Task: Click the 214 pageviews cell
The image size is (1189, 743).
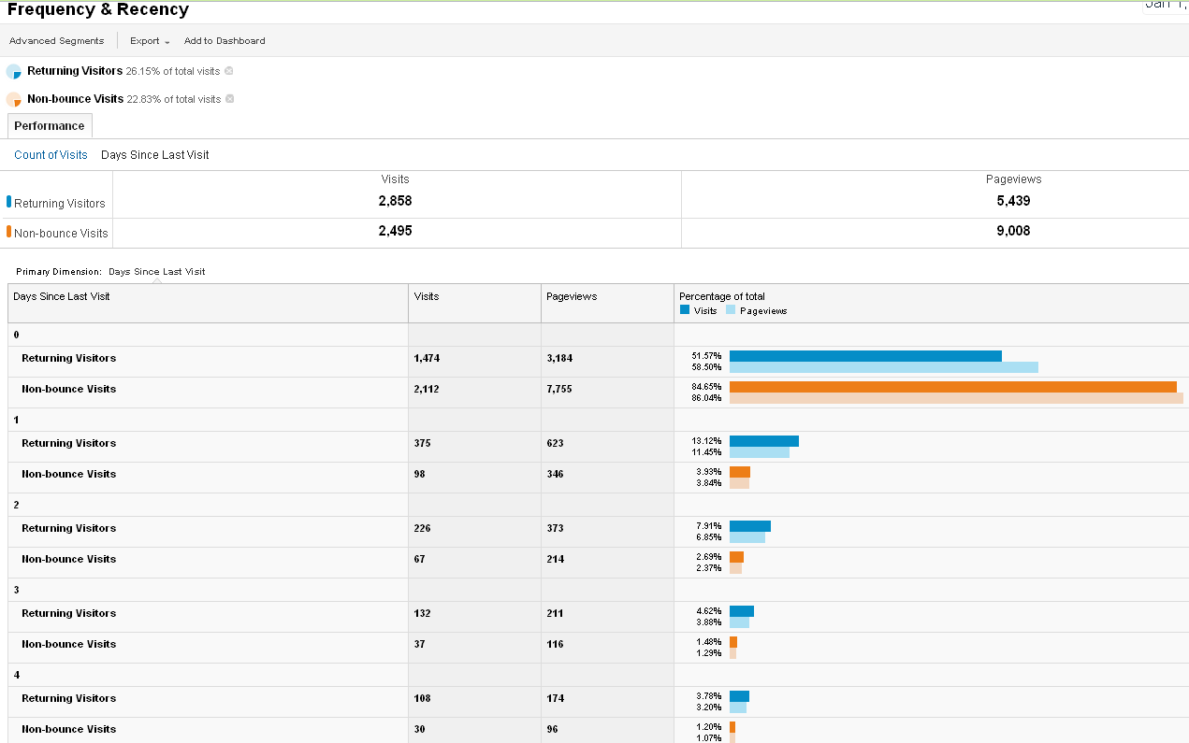Action: tap(555, 559)
